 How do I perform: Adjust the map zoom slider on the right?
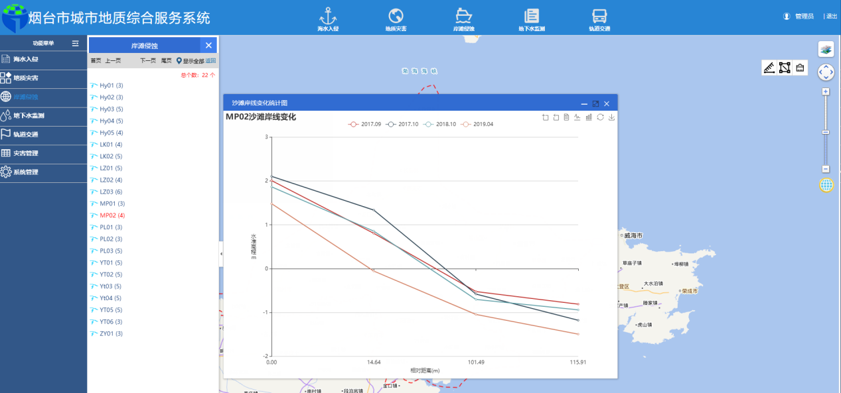[x=826, y=133]
